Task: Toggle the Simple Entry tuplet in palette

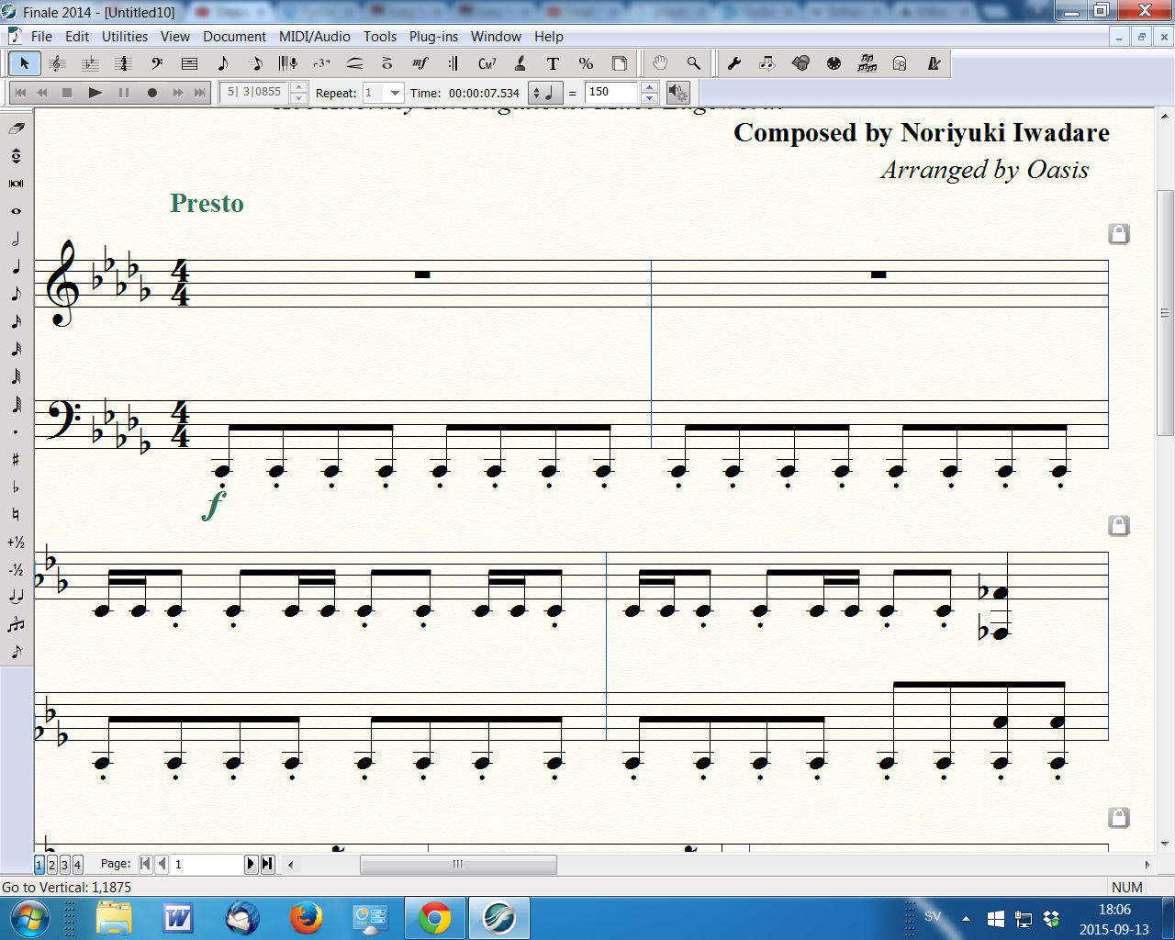Action: (16, 624)
